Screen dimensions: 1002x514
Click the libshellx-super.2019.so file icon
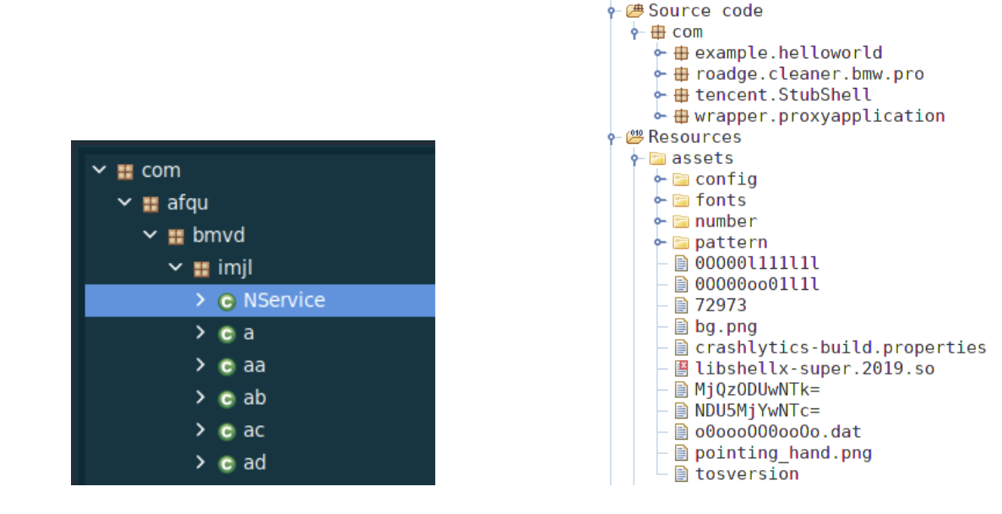(682, 369)
